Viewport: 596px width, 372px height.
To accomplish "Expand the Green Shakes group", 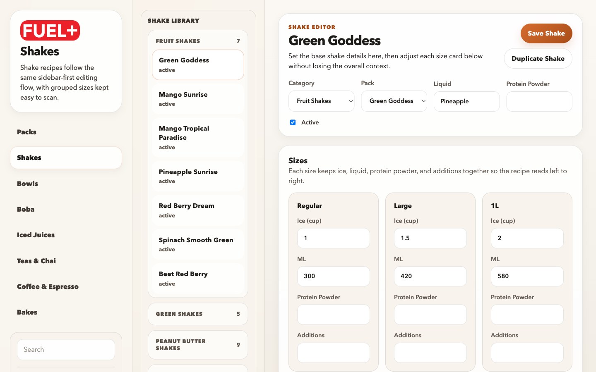I will click(198, 314).
